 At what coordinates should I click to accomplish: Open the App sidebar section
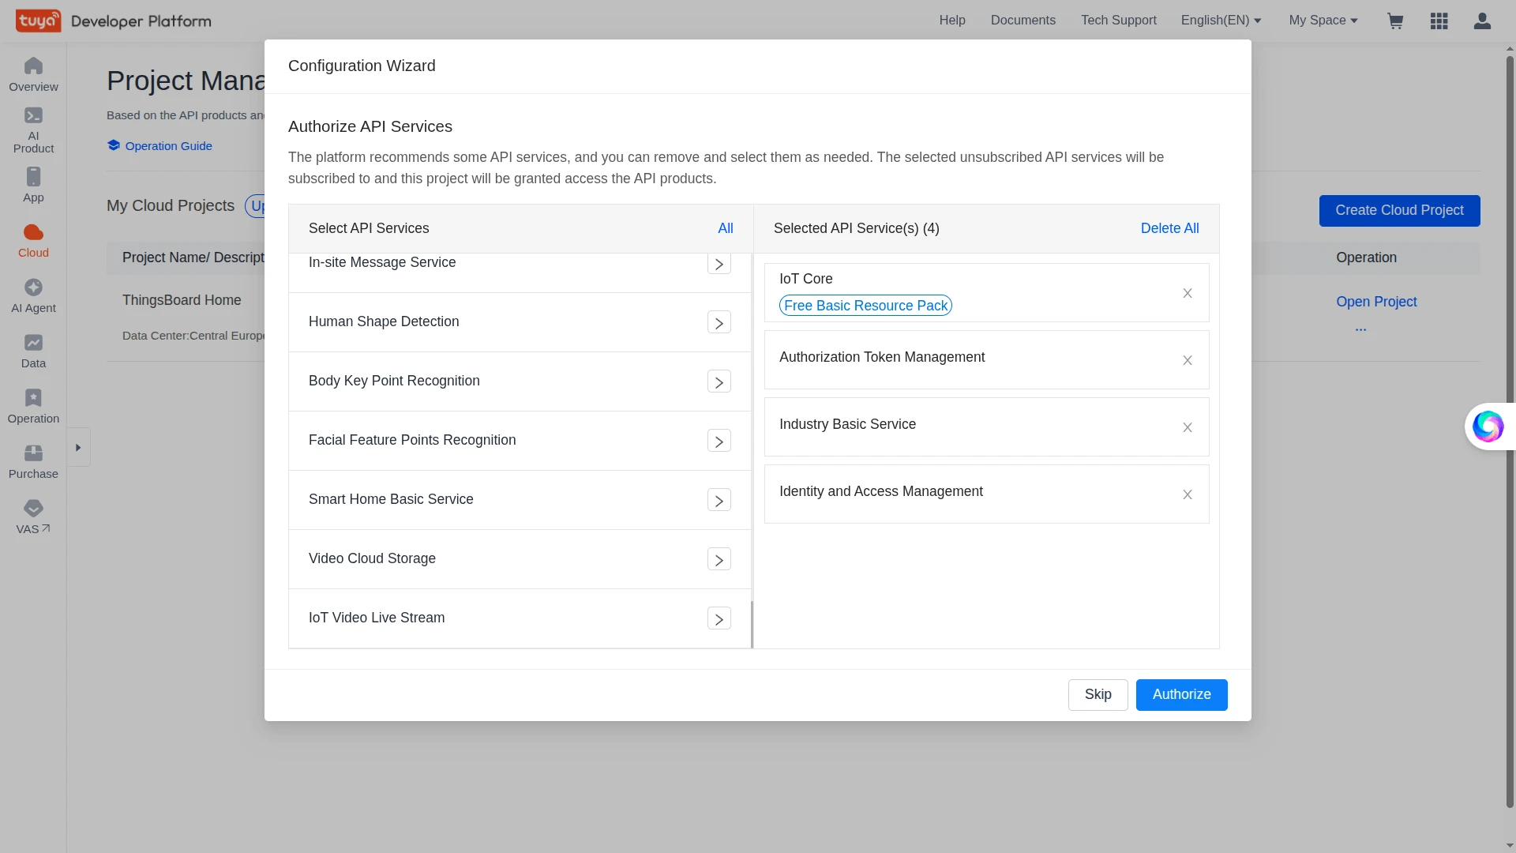point(33,186)
